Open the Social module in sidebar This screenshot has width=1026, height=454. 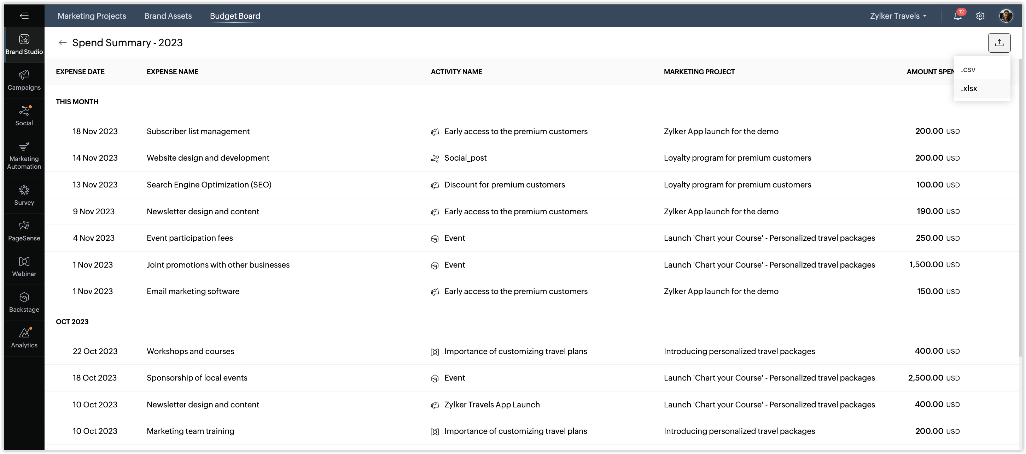pos(24,116)
